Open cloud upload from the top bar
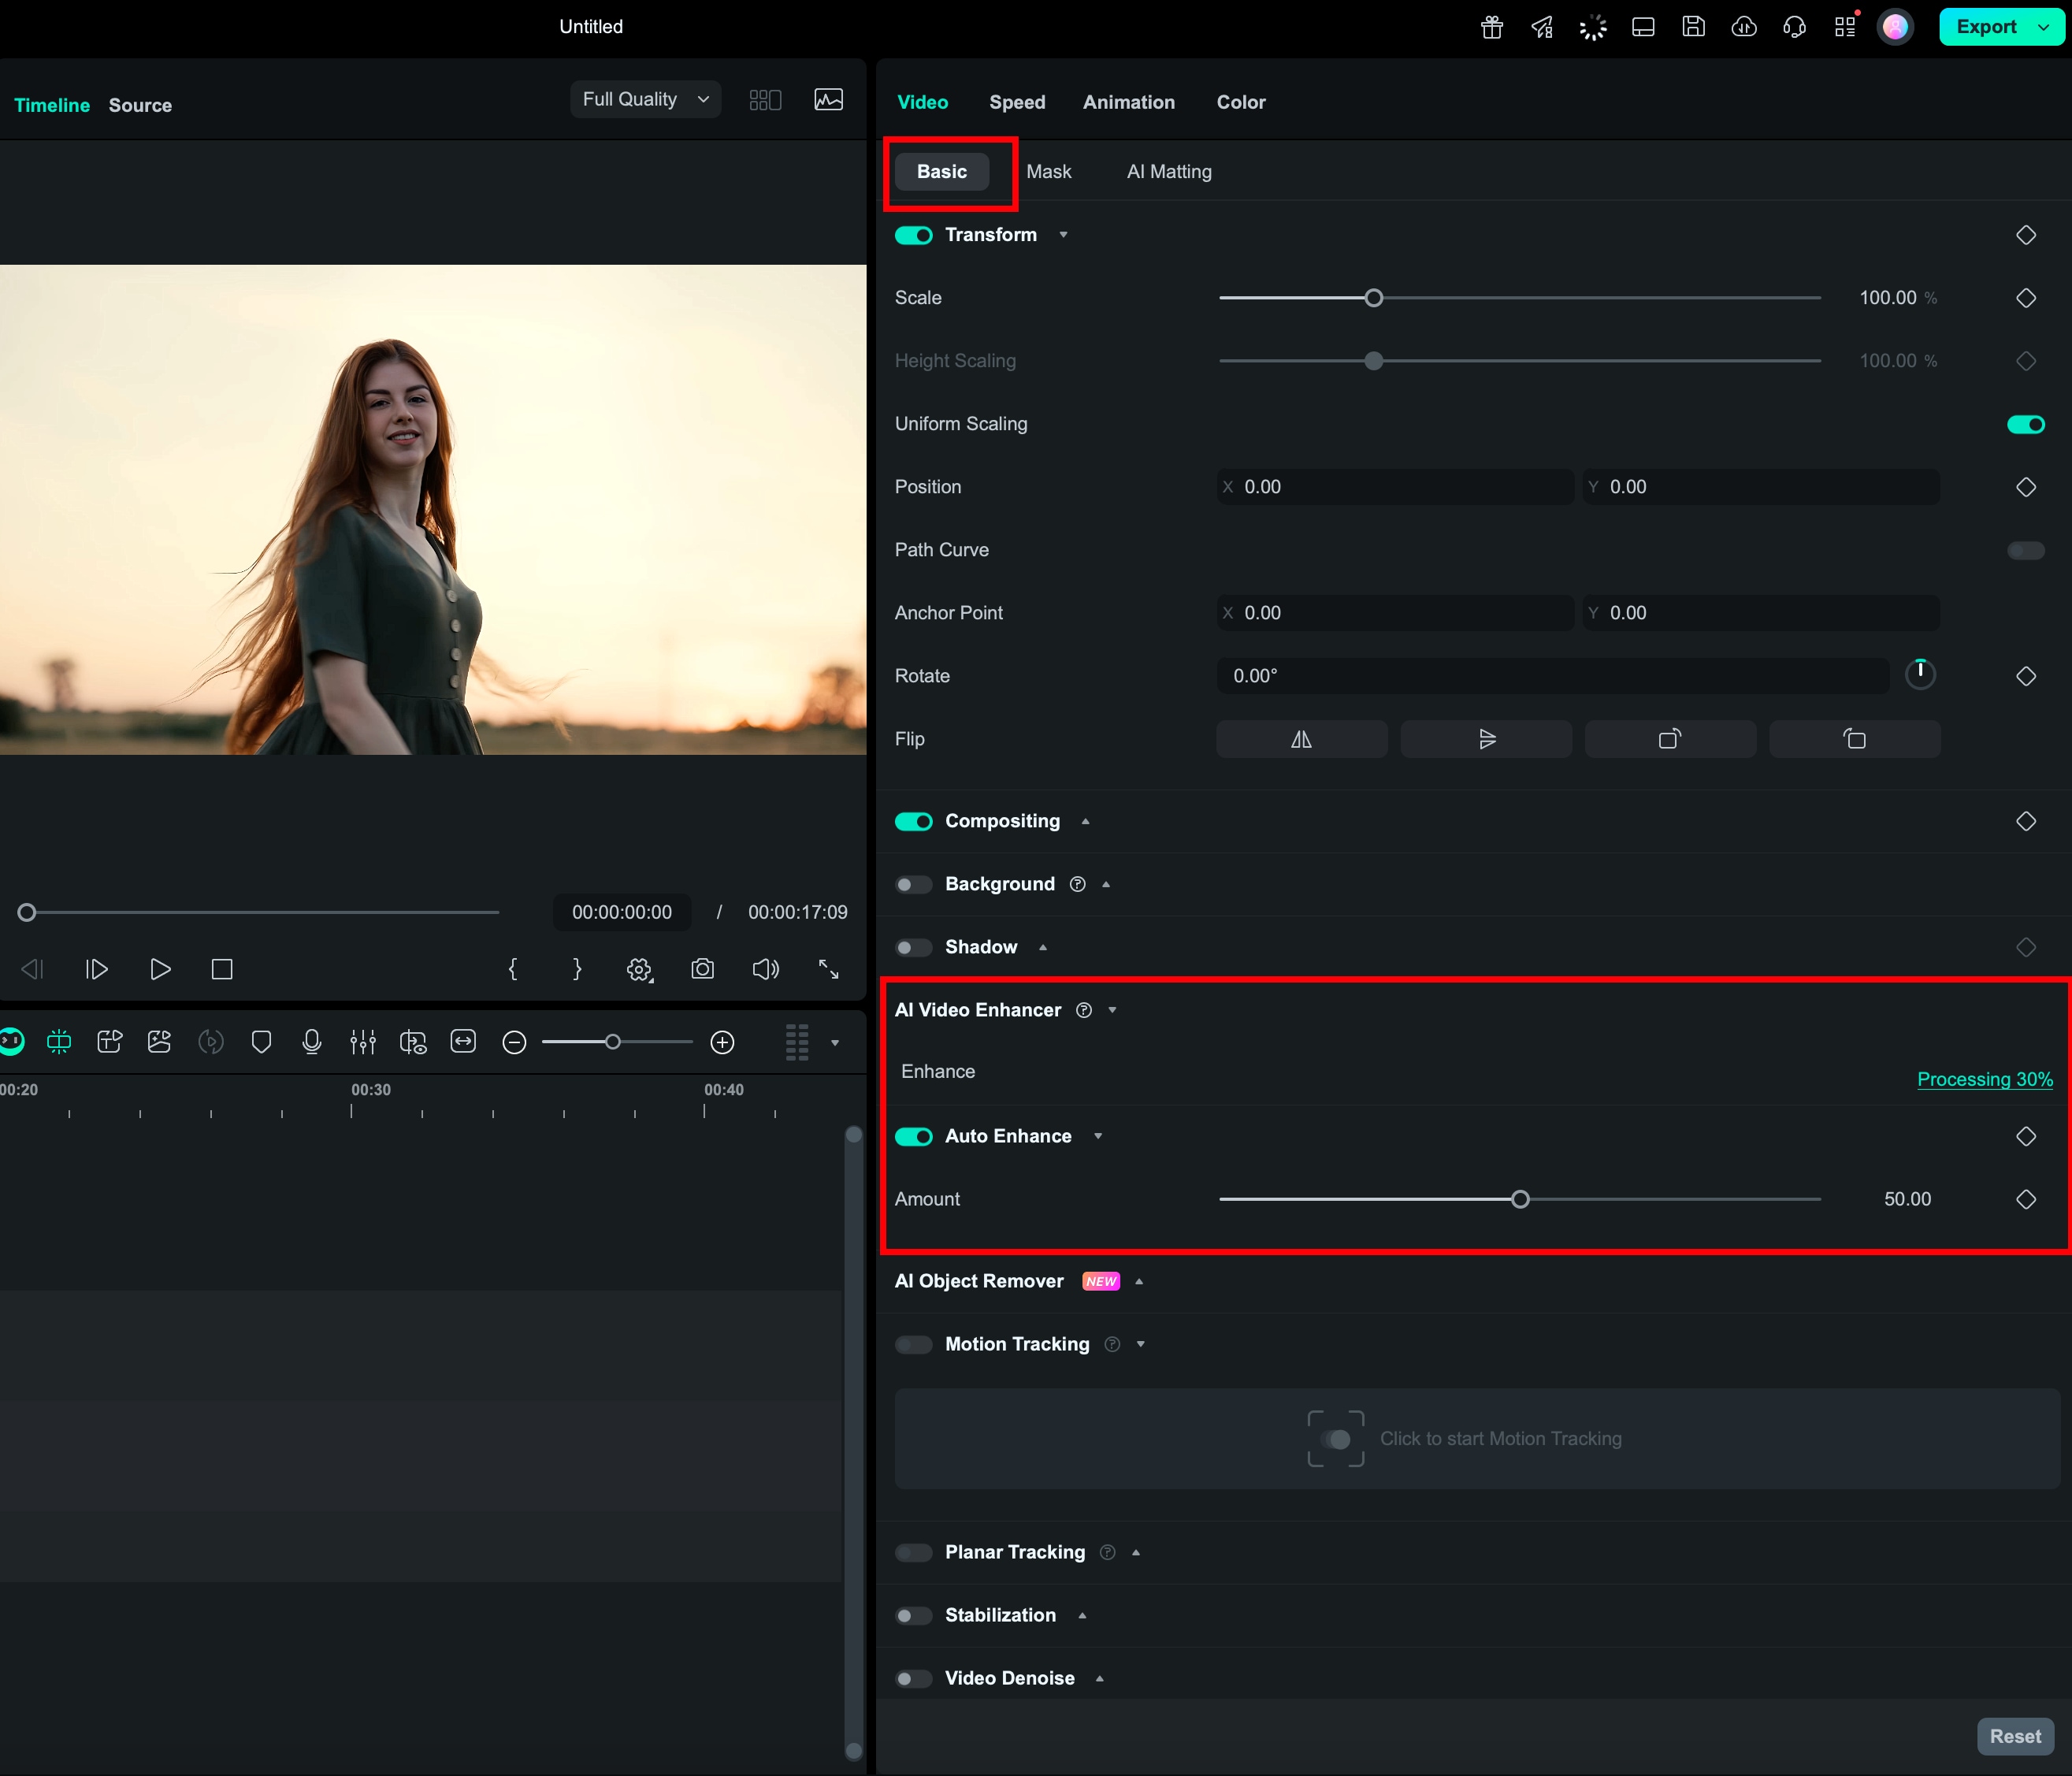Screen dimensions: 2072x1776 point(1744,27)
